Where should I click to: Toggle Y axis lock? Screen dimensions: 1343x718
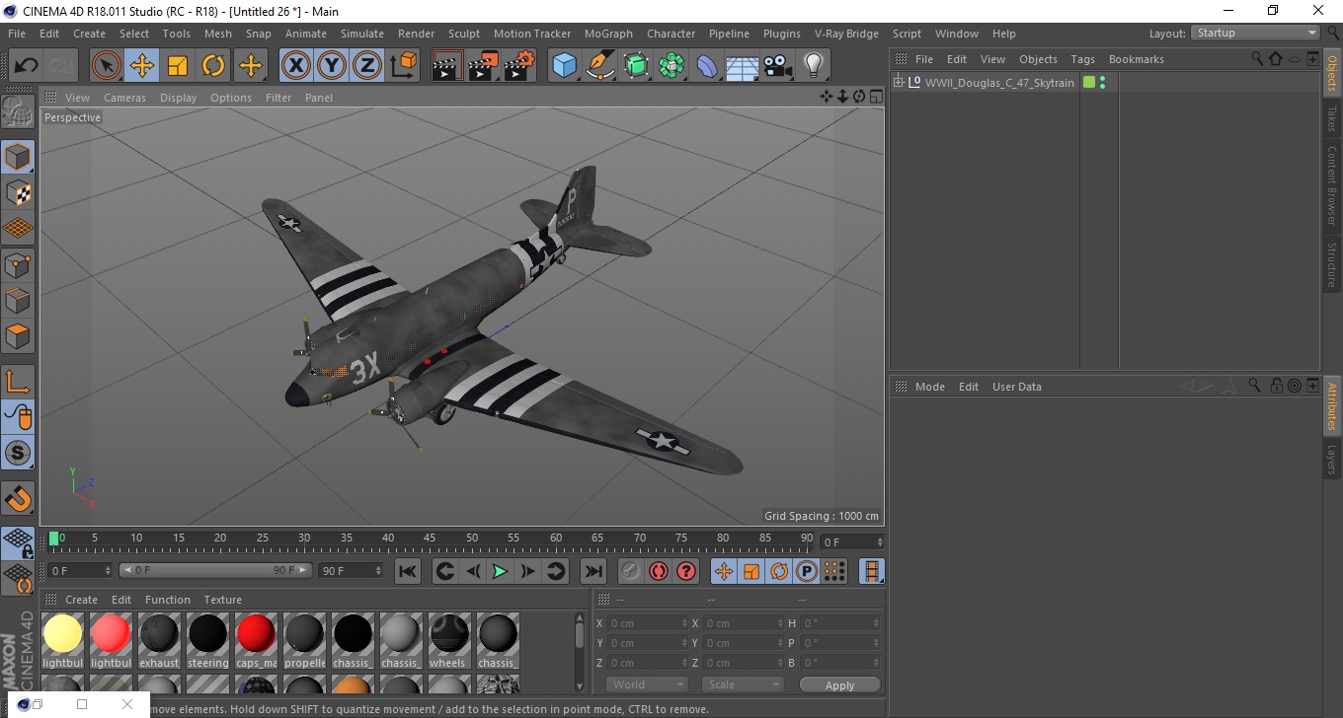332,66
